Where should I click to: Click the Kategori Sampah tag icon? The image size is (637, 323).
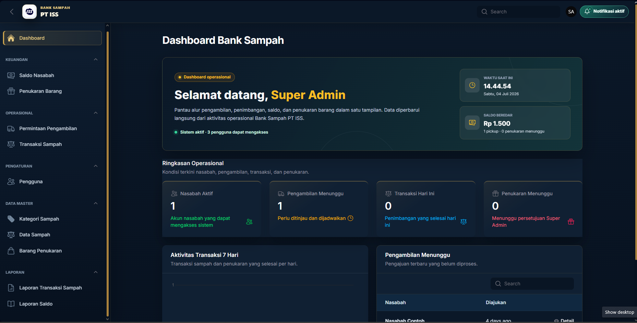(11, 219)
